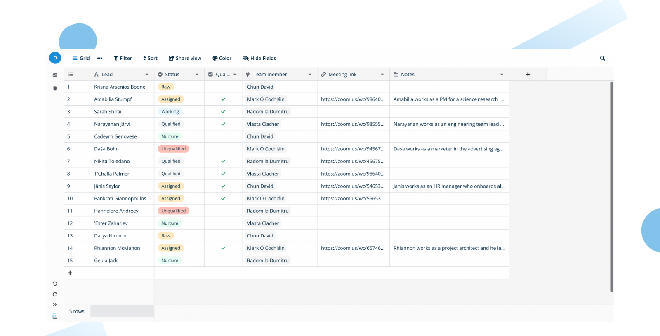Click the Unqualified status tag for Daša Bohn
Viewport: 660px width, 336px height.
point(173,149)
